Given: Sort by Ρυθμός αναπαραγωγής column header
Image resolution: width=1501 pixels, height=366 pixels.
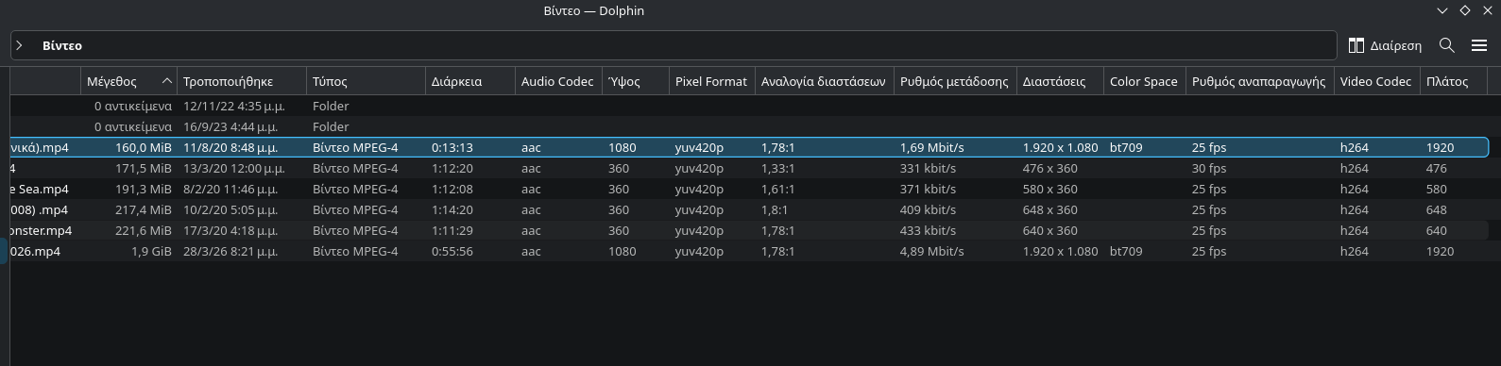Looking at the screenshot, I should (x=1259, y=81).
